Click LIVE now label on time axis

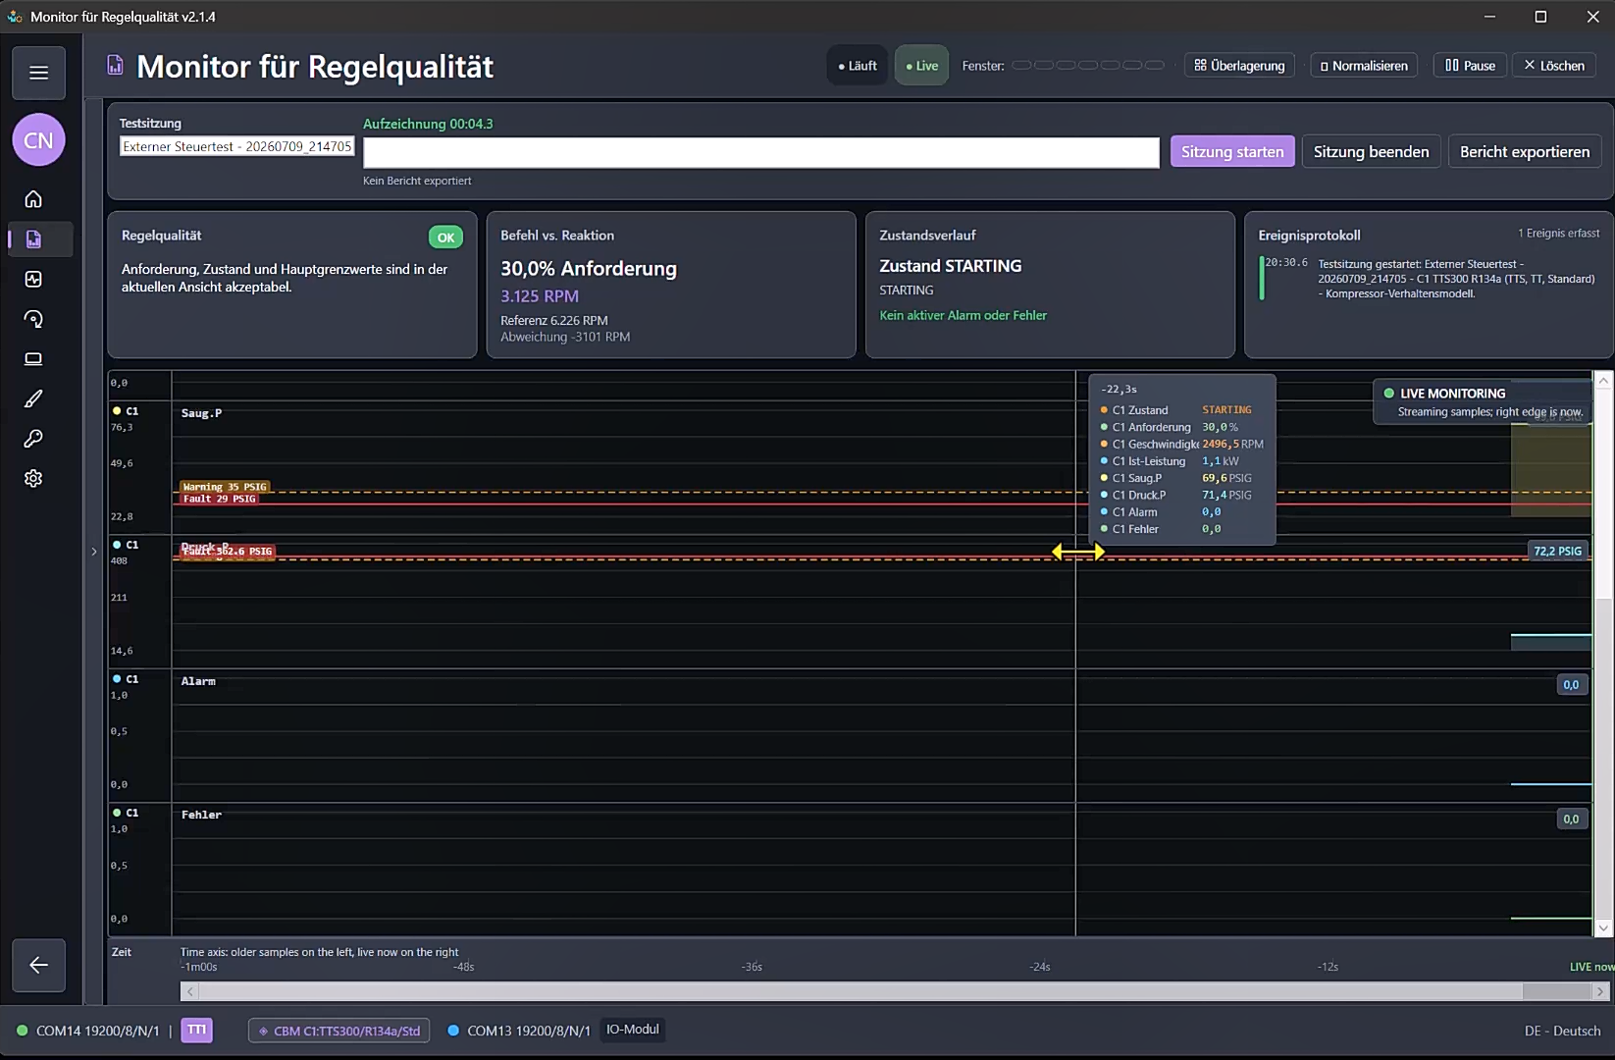click(x=1591, y=967)
